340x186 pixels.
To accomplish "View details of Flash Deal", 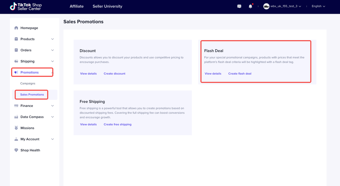I will tap(213, 74).
